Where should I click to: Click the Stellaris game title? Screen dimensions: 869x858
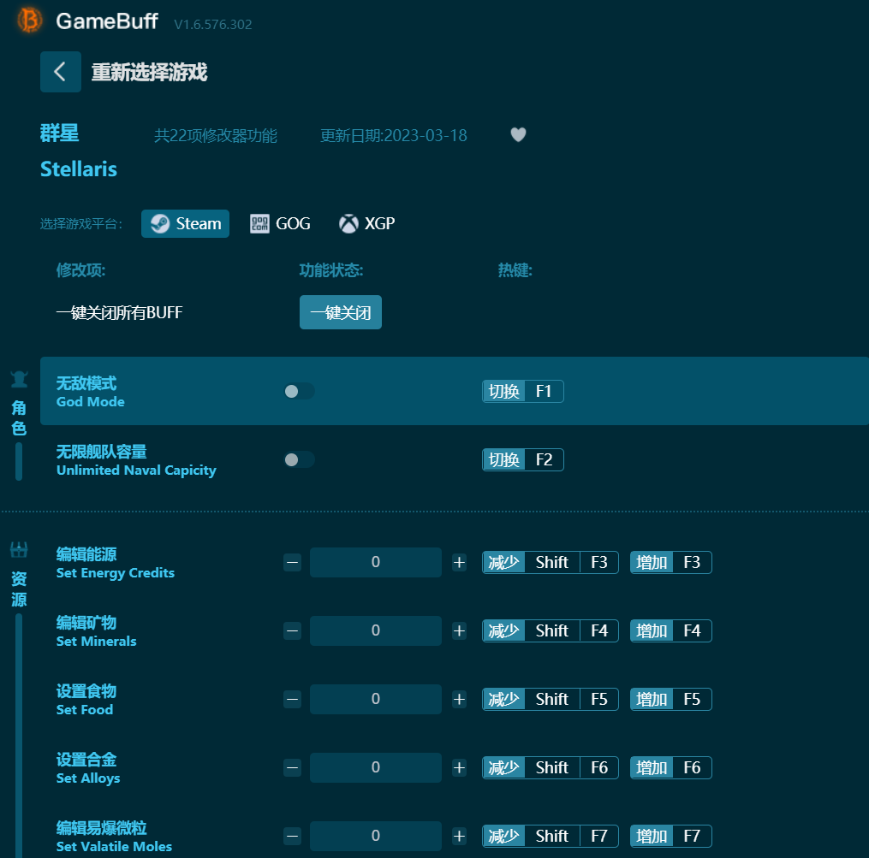79,169
